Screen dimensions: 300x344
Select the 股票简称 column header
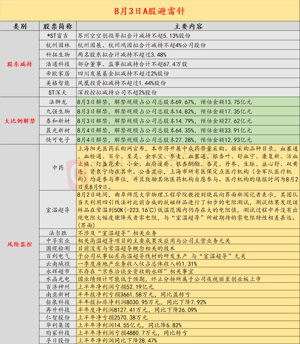pyautogui.click(x=58, y=26)
